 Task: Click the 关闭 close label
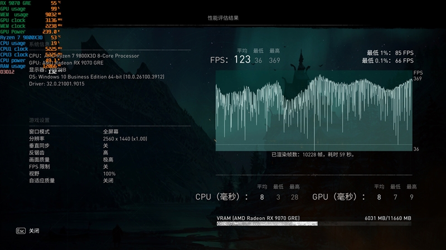pos(34,230)
